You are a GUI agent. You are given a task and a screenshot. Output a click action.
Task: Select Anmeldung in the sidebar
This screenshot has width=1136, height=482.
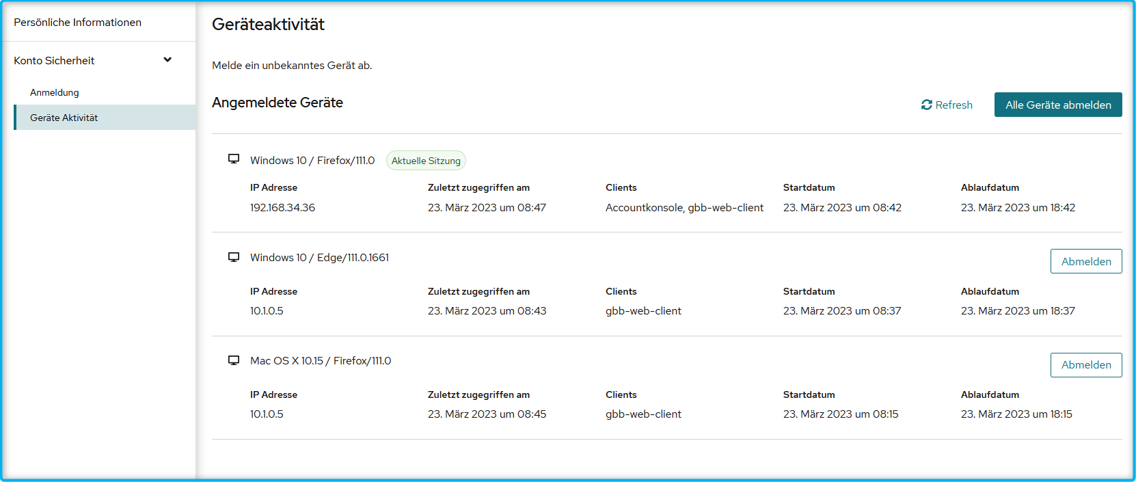point(55,92)
